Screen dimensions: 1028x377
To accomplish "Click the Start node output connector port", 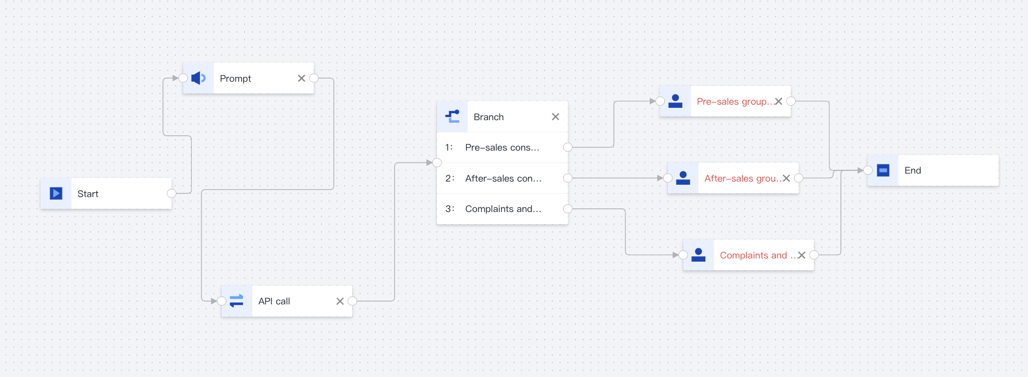I will point(172,193).
